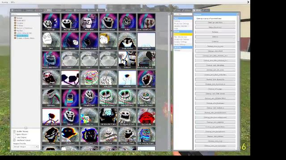Select The Gunner Phase2 NPC icon

127,136
